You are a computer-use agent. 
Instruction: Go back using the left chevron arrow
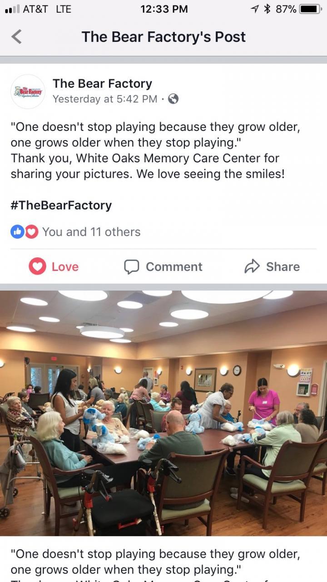click(x=16, y=37)
